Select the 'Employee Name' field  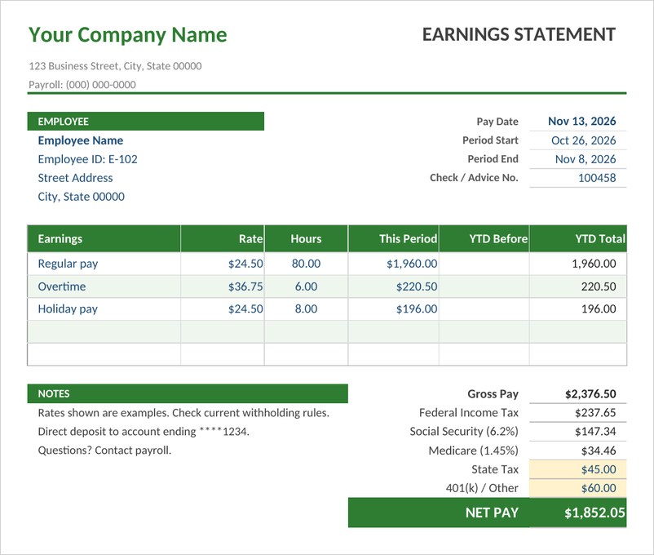[81, 140]
